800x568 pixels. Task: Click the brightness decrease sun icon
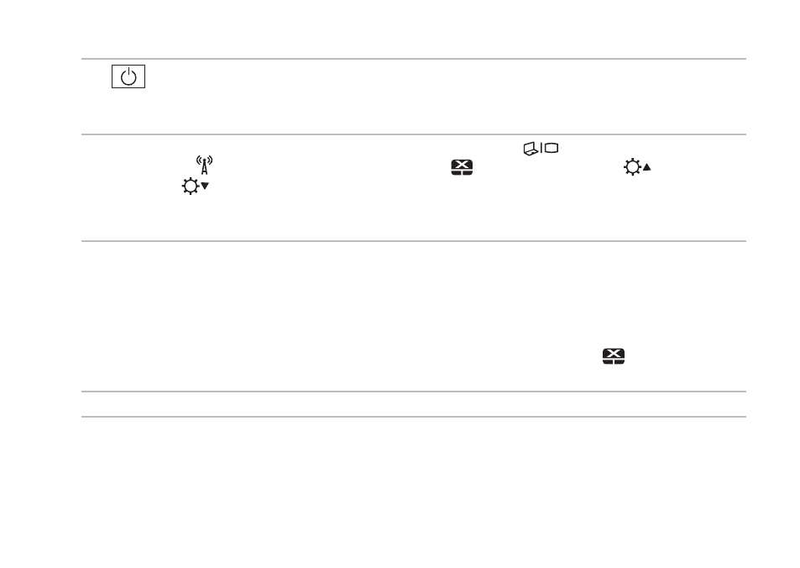pyautogui.click(x=196, y=186)
